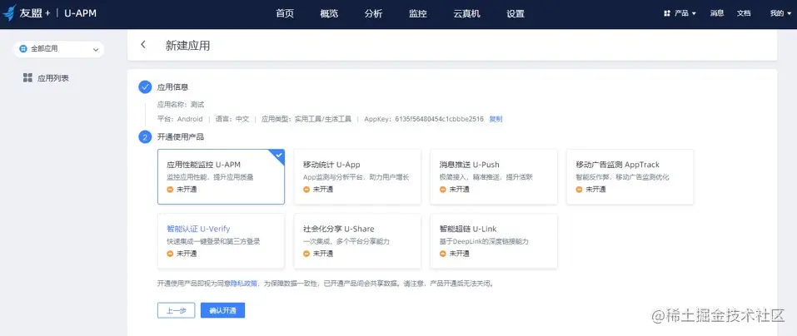Click U-APM card's 未开通 status icon
The height and width of the screenshot is (336, 797).
click(x=170, y=190)
